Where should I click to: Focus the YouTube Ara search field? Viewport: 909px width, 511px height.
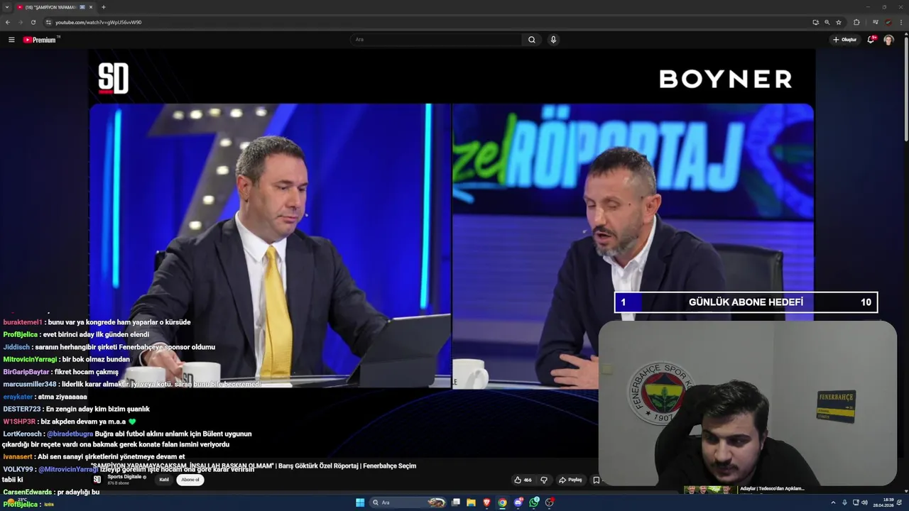click(437, 40)
